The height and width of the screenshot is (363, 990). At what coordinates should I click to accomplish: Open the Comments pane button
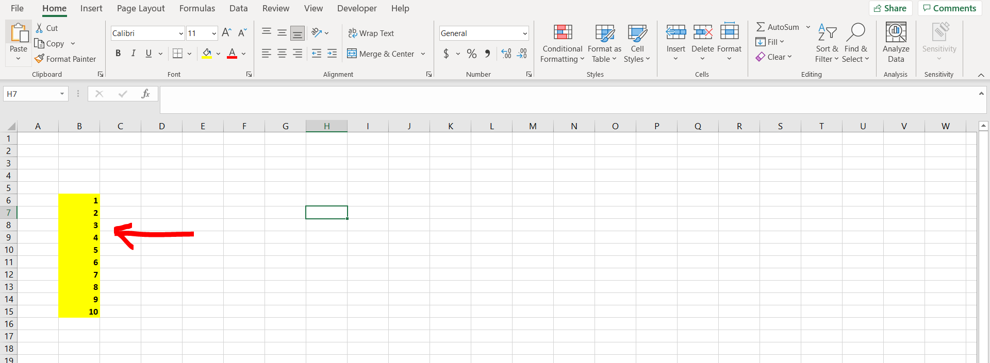pos(949,8)
